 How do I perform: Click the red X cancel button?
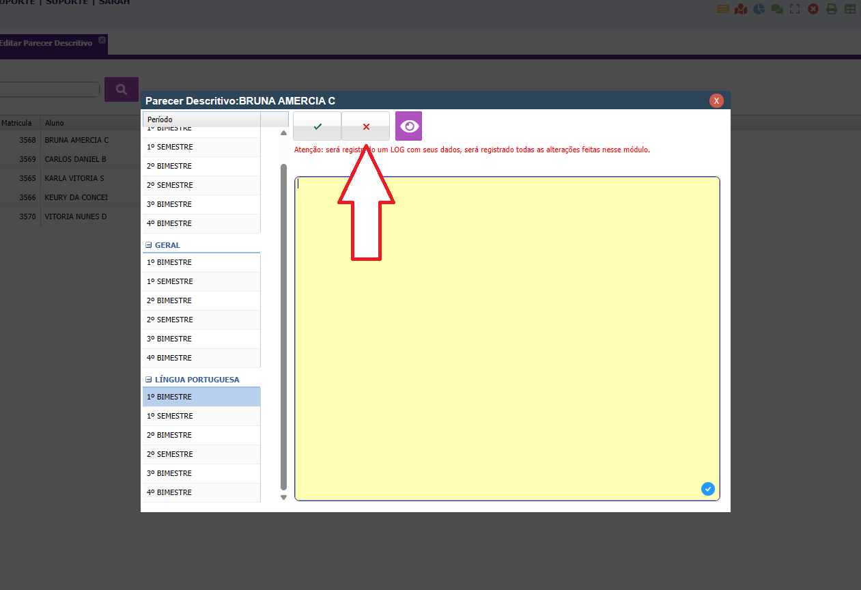click(365, 126)
